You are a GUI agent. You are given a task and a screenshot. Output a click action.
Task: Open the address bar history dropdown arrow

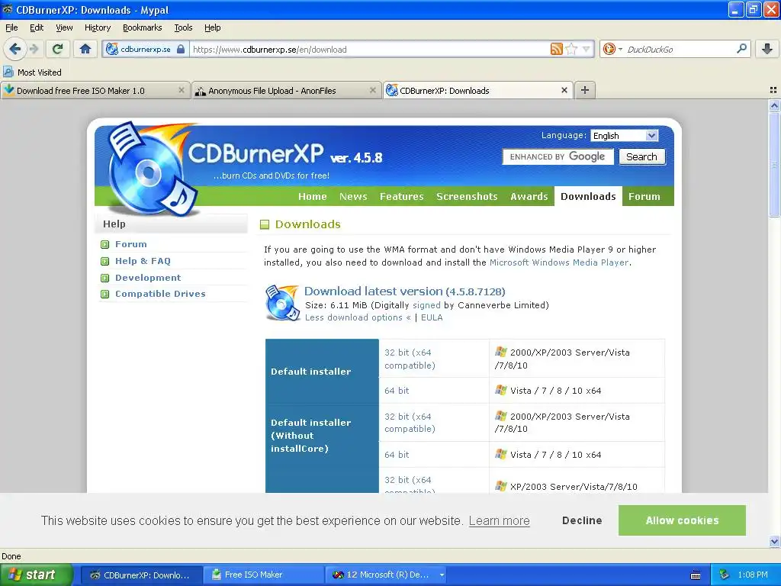pos(587,49)
